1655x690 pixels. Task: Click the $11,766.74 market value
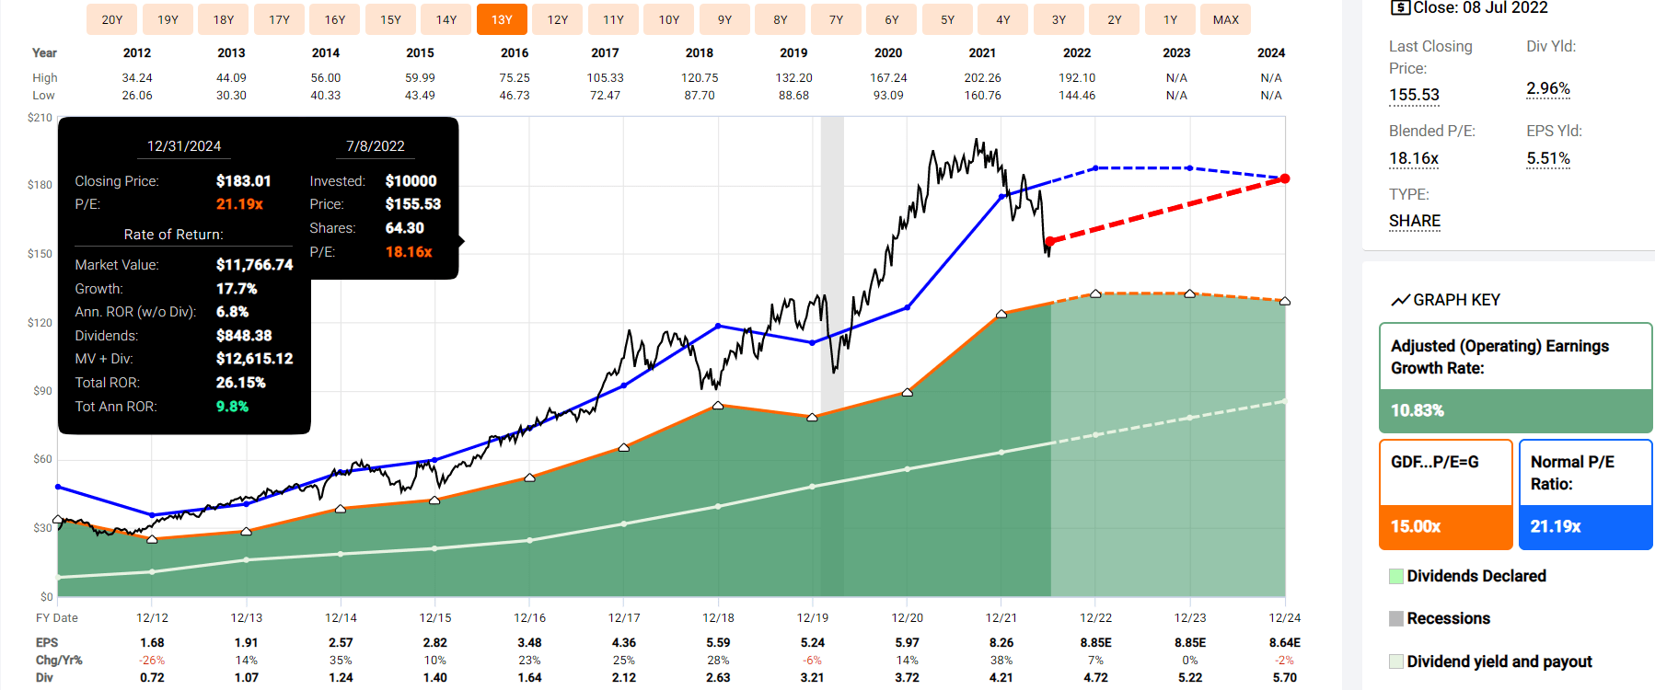pos(255,265)
